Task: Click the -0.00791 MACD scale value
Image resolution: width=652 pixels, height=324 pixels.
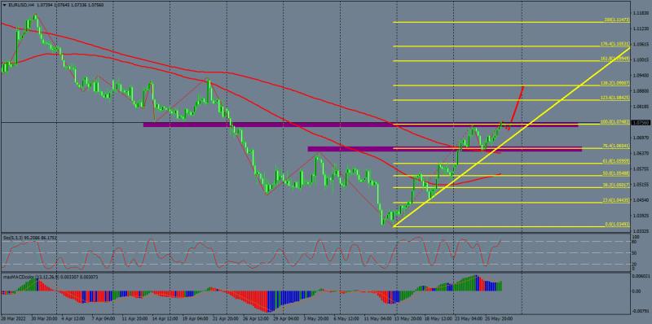Action: [x=641, y=310]
